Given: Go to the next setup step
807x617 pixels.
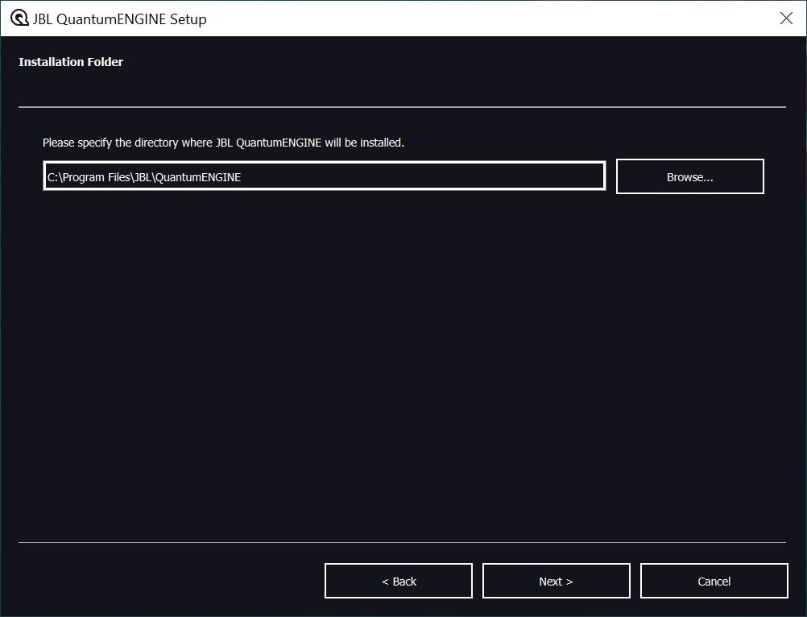Looking at the screenshot, I should tap(556, 581).
